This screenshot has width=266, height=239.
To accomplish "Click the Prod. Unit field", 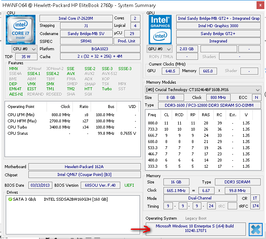I will tap(127, 41).
